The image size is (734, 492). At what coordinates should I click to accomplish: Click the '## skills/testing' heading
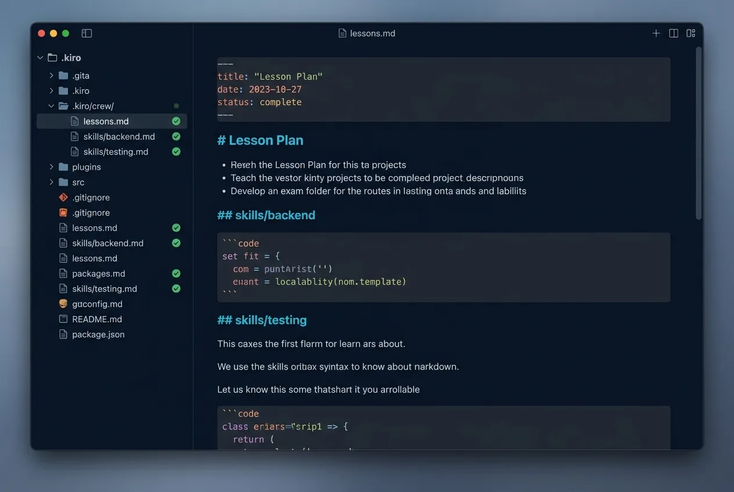262,320
